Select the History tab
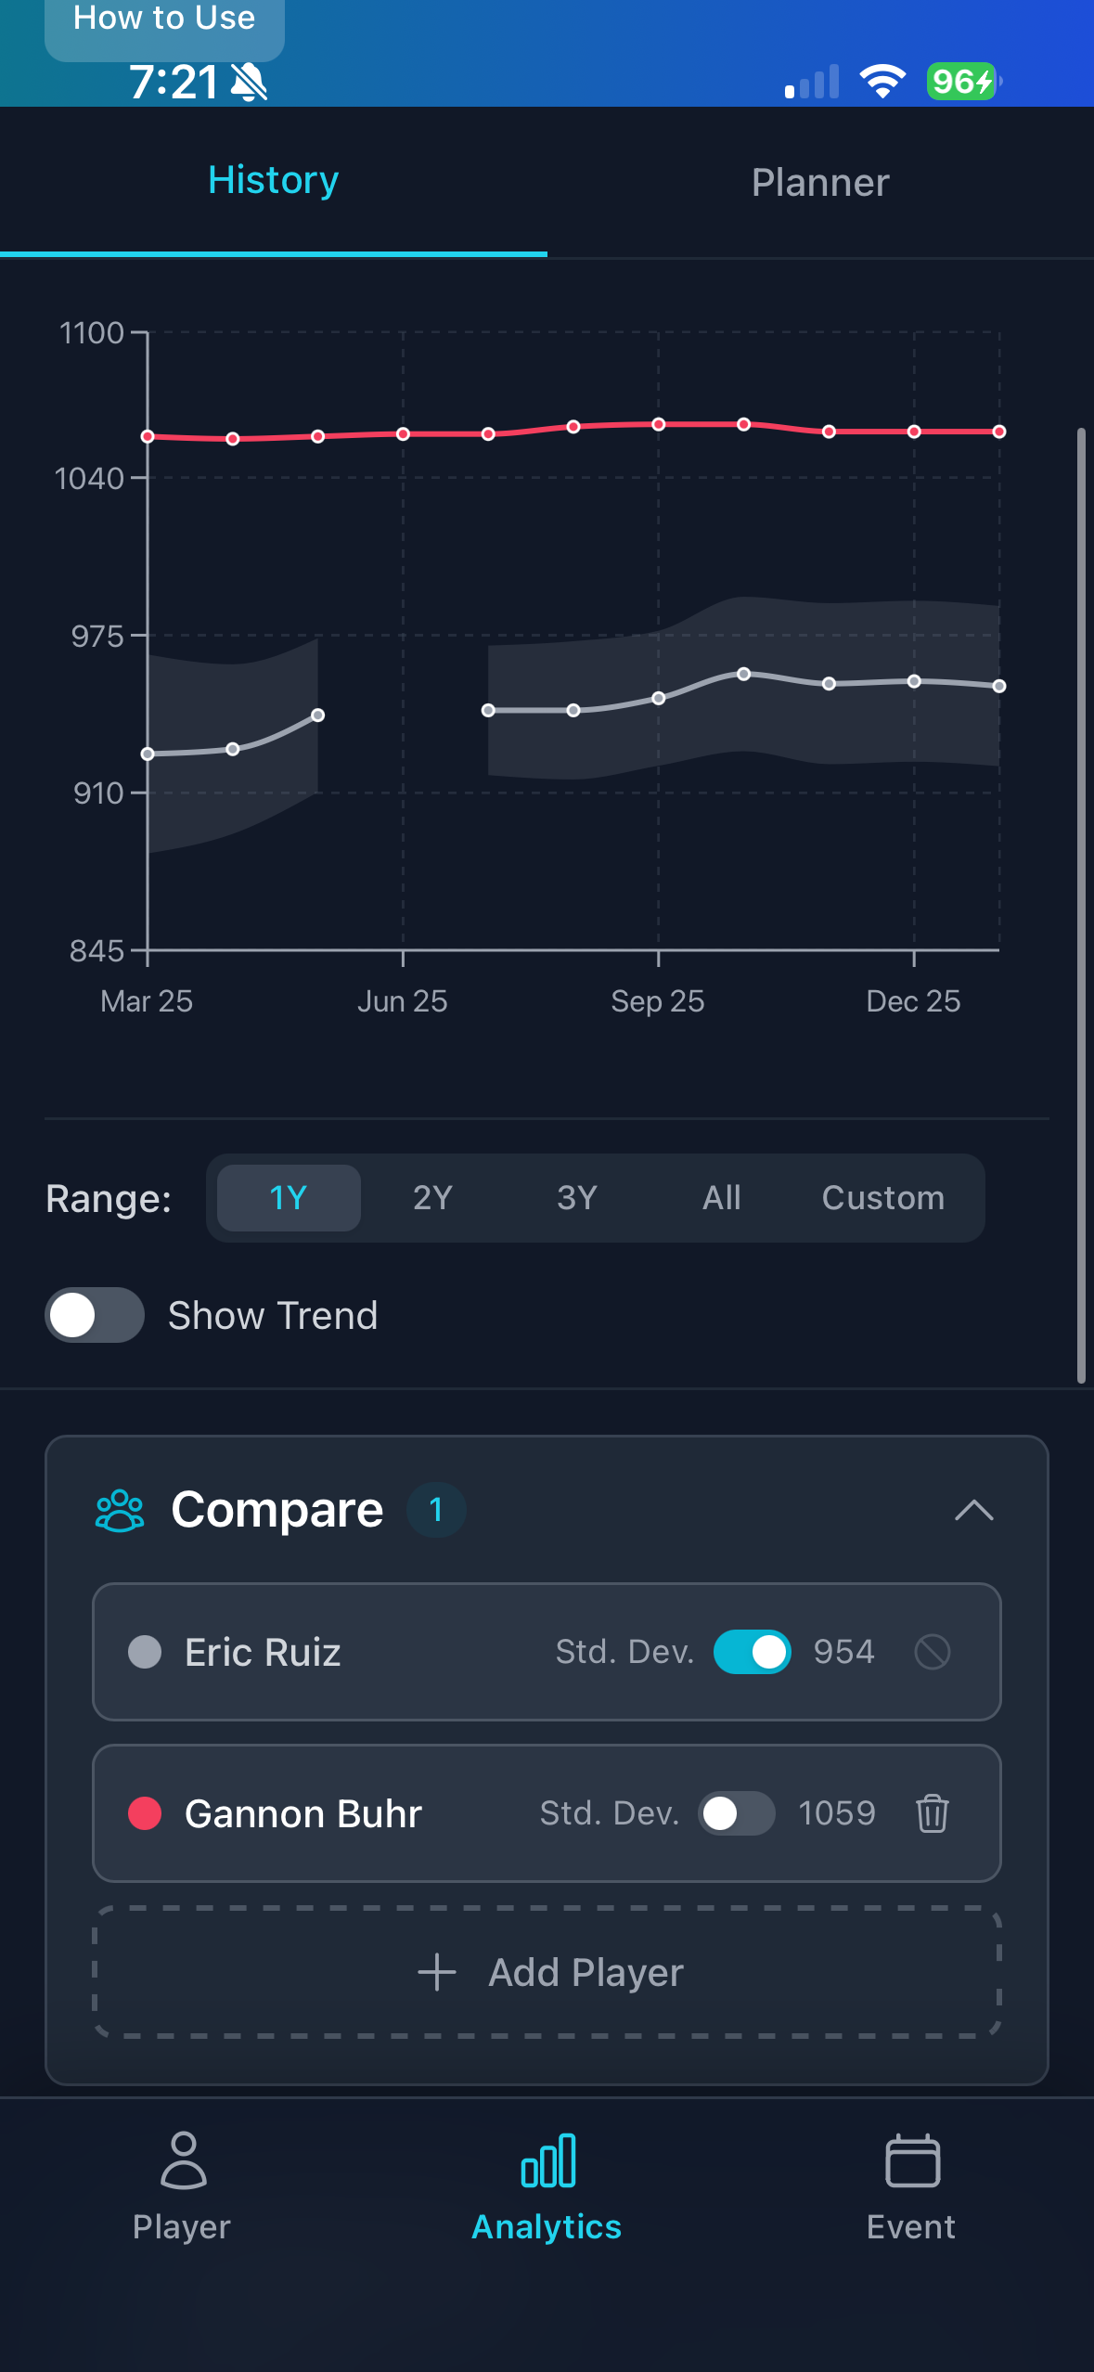The image size is (1094, 2372). pyautogui.click(x=274, y=180)
